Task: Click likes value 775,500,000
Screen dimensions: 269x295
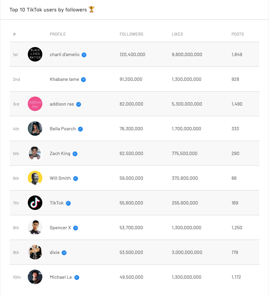Action: click(185, 154)
